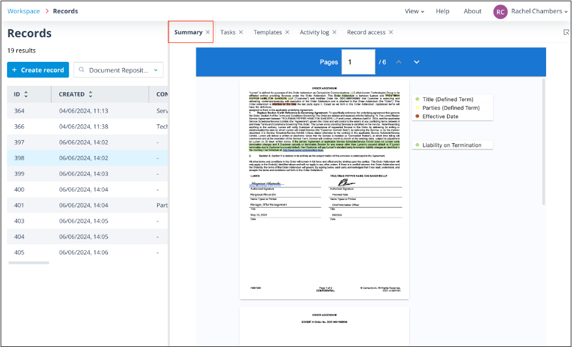
Task: Select record row 404
Action: pyautogui.click(x=87, y=237)
